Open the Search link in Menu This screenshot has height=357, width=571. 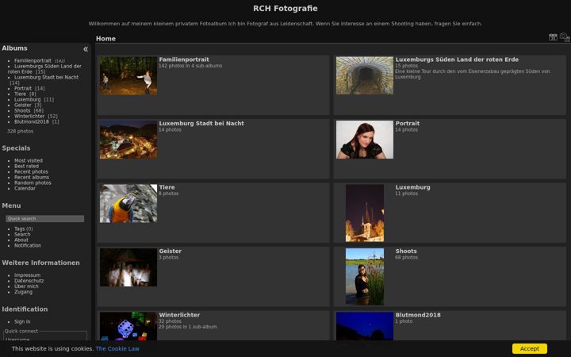click(x=22, y=235)
